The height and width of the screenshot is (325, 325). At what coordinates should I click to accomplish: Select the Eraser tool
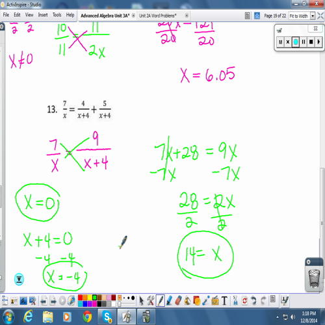coord(178,301)
